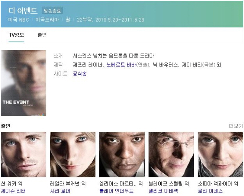Click the 블레이크 스털링 cast photo

(171, 154)
